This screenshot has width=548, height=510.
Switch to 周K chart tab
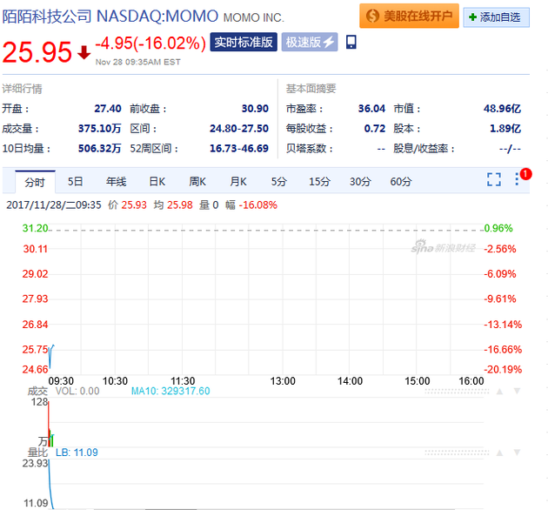point(197,182)
